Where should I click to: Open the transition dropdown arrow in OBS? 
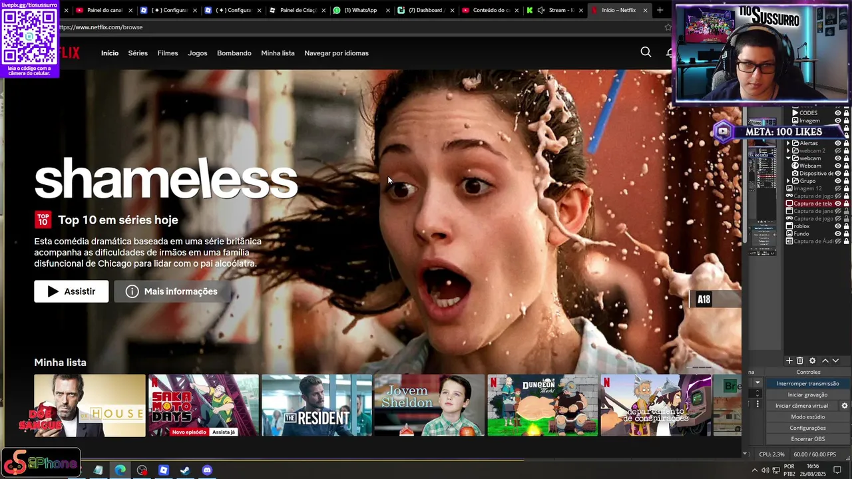click(757, 383)
